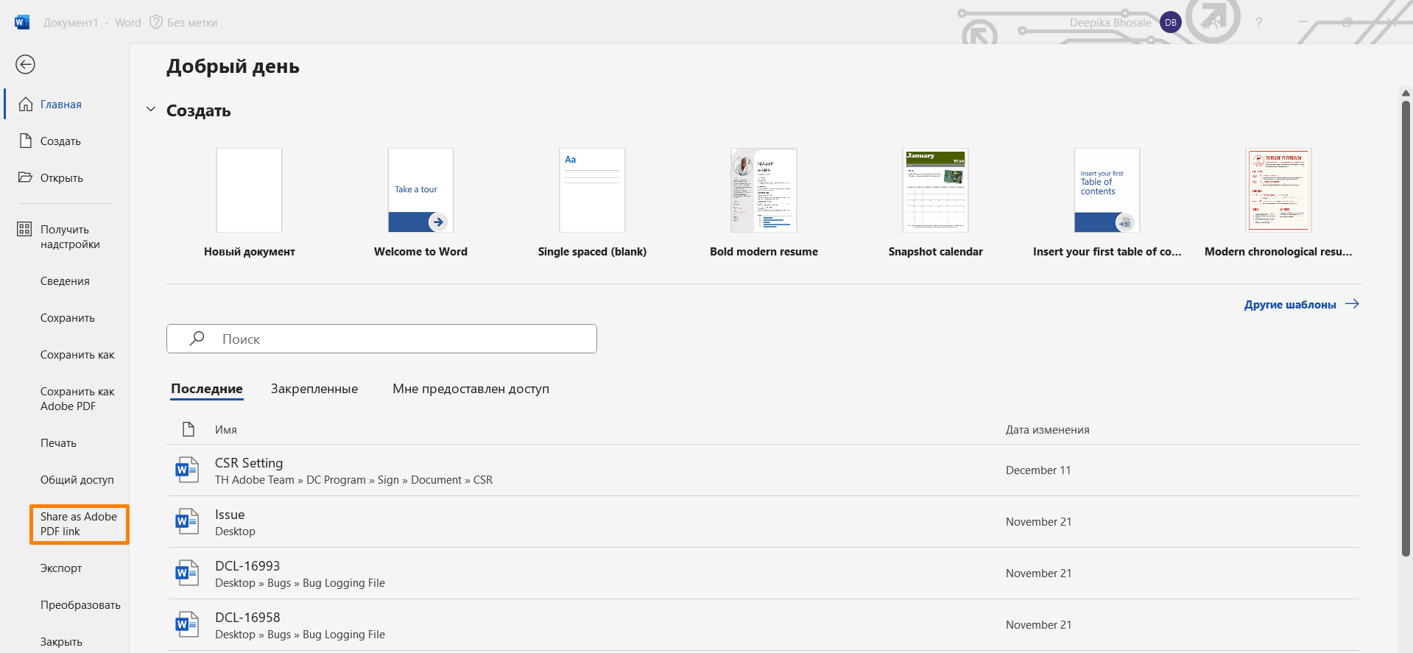Screen dimensions: 1413x653
Task: Open the Без метки sensitivity label
Action: coord(184,23)
